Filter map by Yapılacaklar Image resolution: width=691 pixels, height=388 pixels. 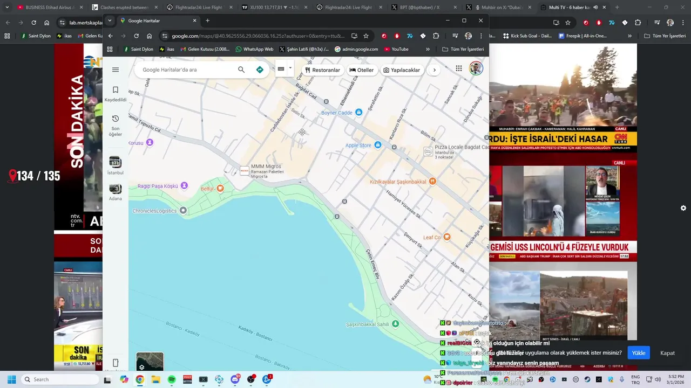[401, 70]
